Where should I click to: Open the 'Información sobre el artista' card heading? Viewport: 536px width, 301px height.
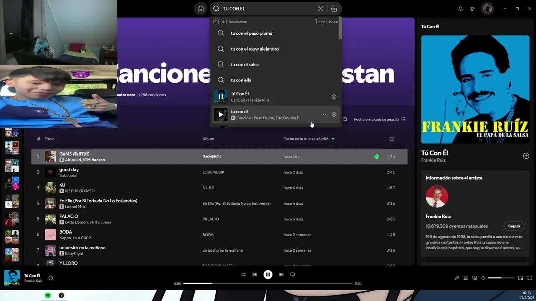click(454, 178)
